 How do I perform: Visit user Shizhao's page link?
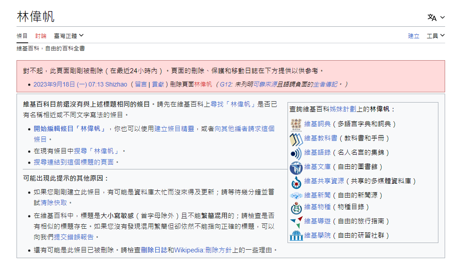(x=116, y=84)
